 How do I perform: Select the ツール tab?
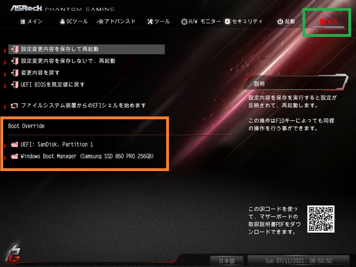[159, 22]
